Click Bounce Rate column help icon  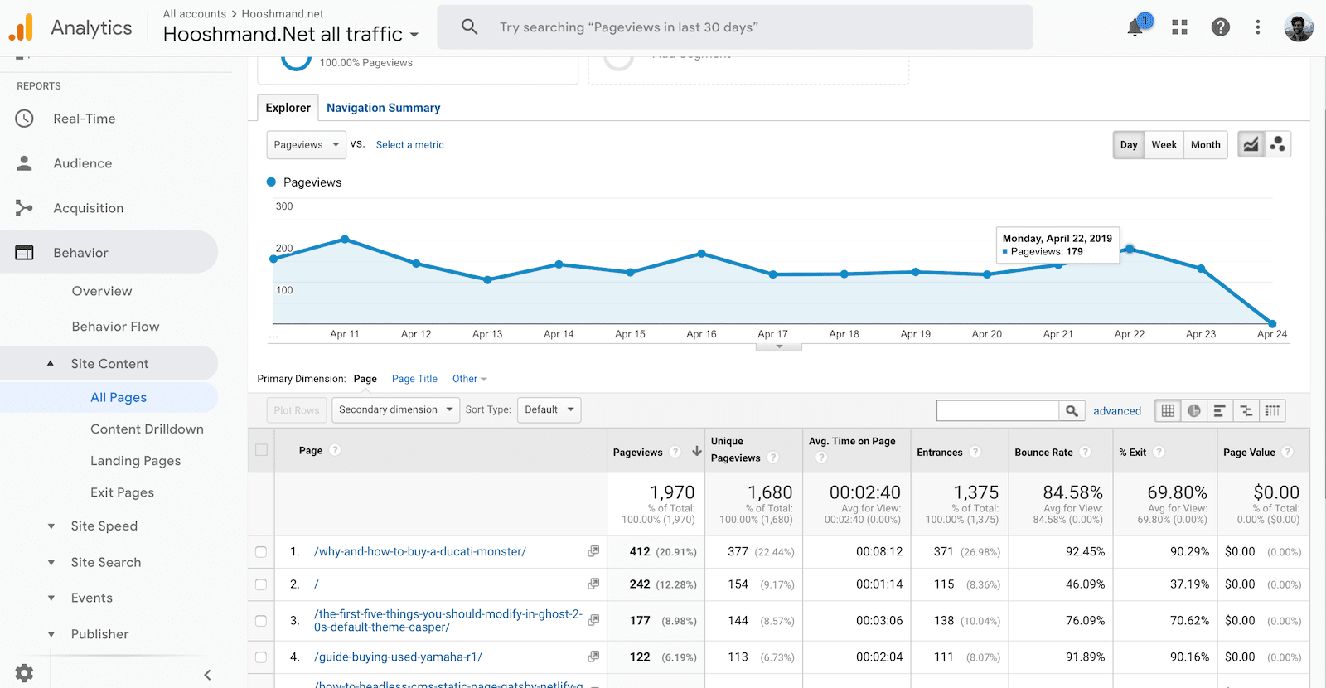pyautogui.click(x=1085, y=452)
